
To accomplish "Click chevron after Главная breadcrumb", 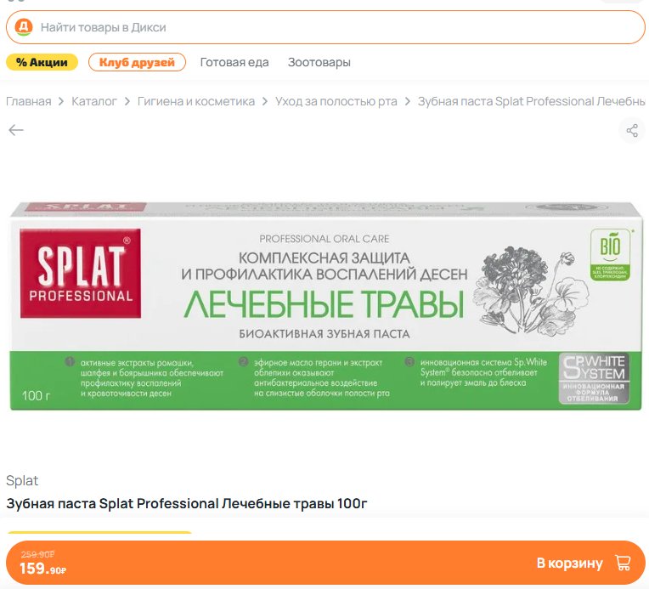I will [61, 101].
